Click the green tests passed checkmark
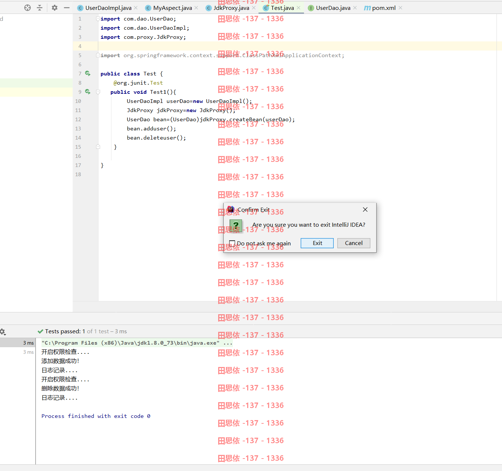Image resolution: width=502 pixels, height=471 pixels. point(40,331)
